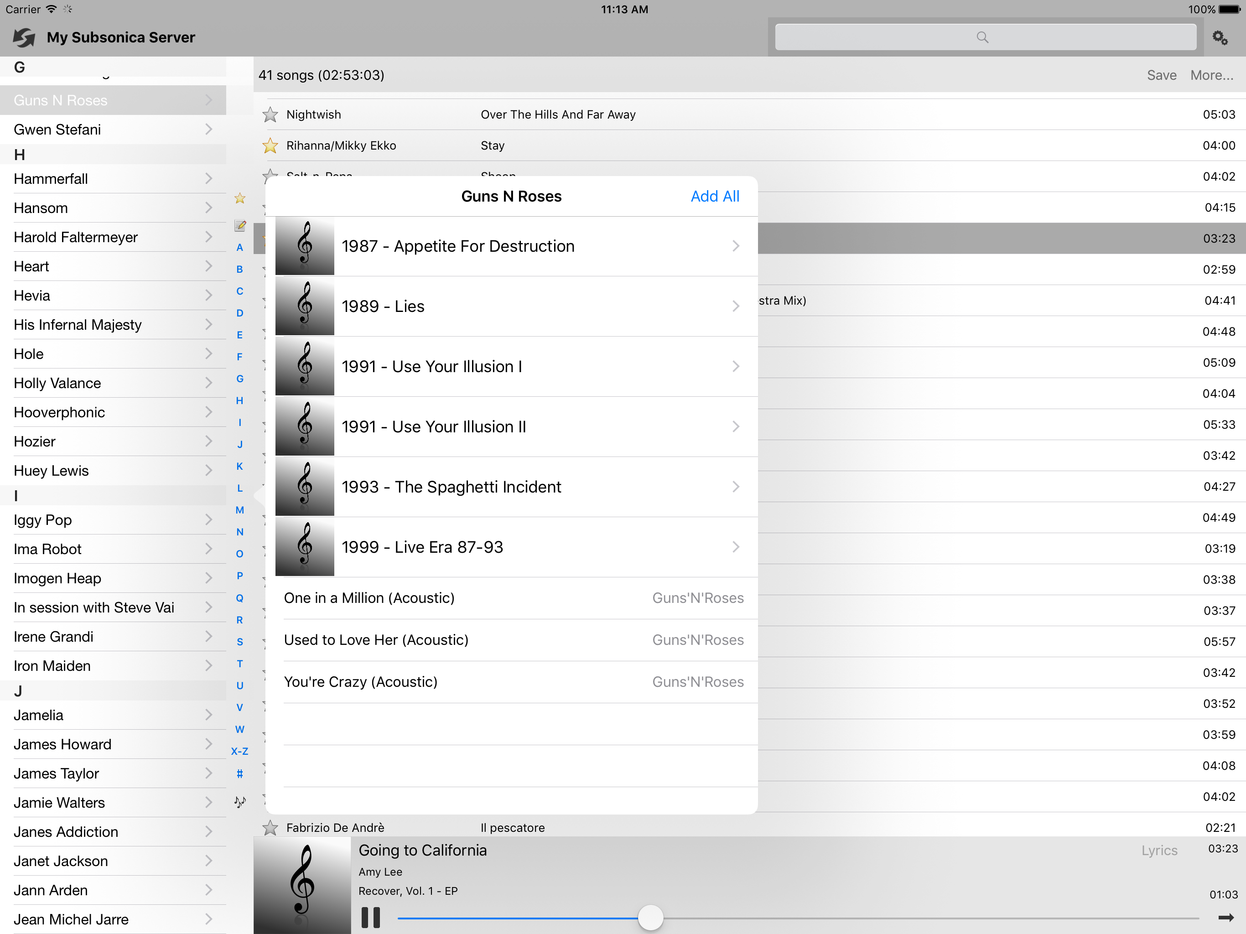Screen dimensions: 1246x934
Task: Open Iggy Pop artist
Action: [x=113, y=520]
